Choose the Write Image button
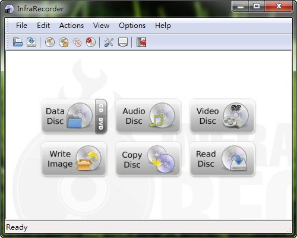The height and width of the screenshot is (238, 297). [x=74, y=159]
